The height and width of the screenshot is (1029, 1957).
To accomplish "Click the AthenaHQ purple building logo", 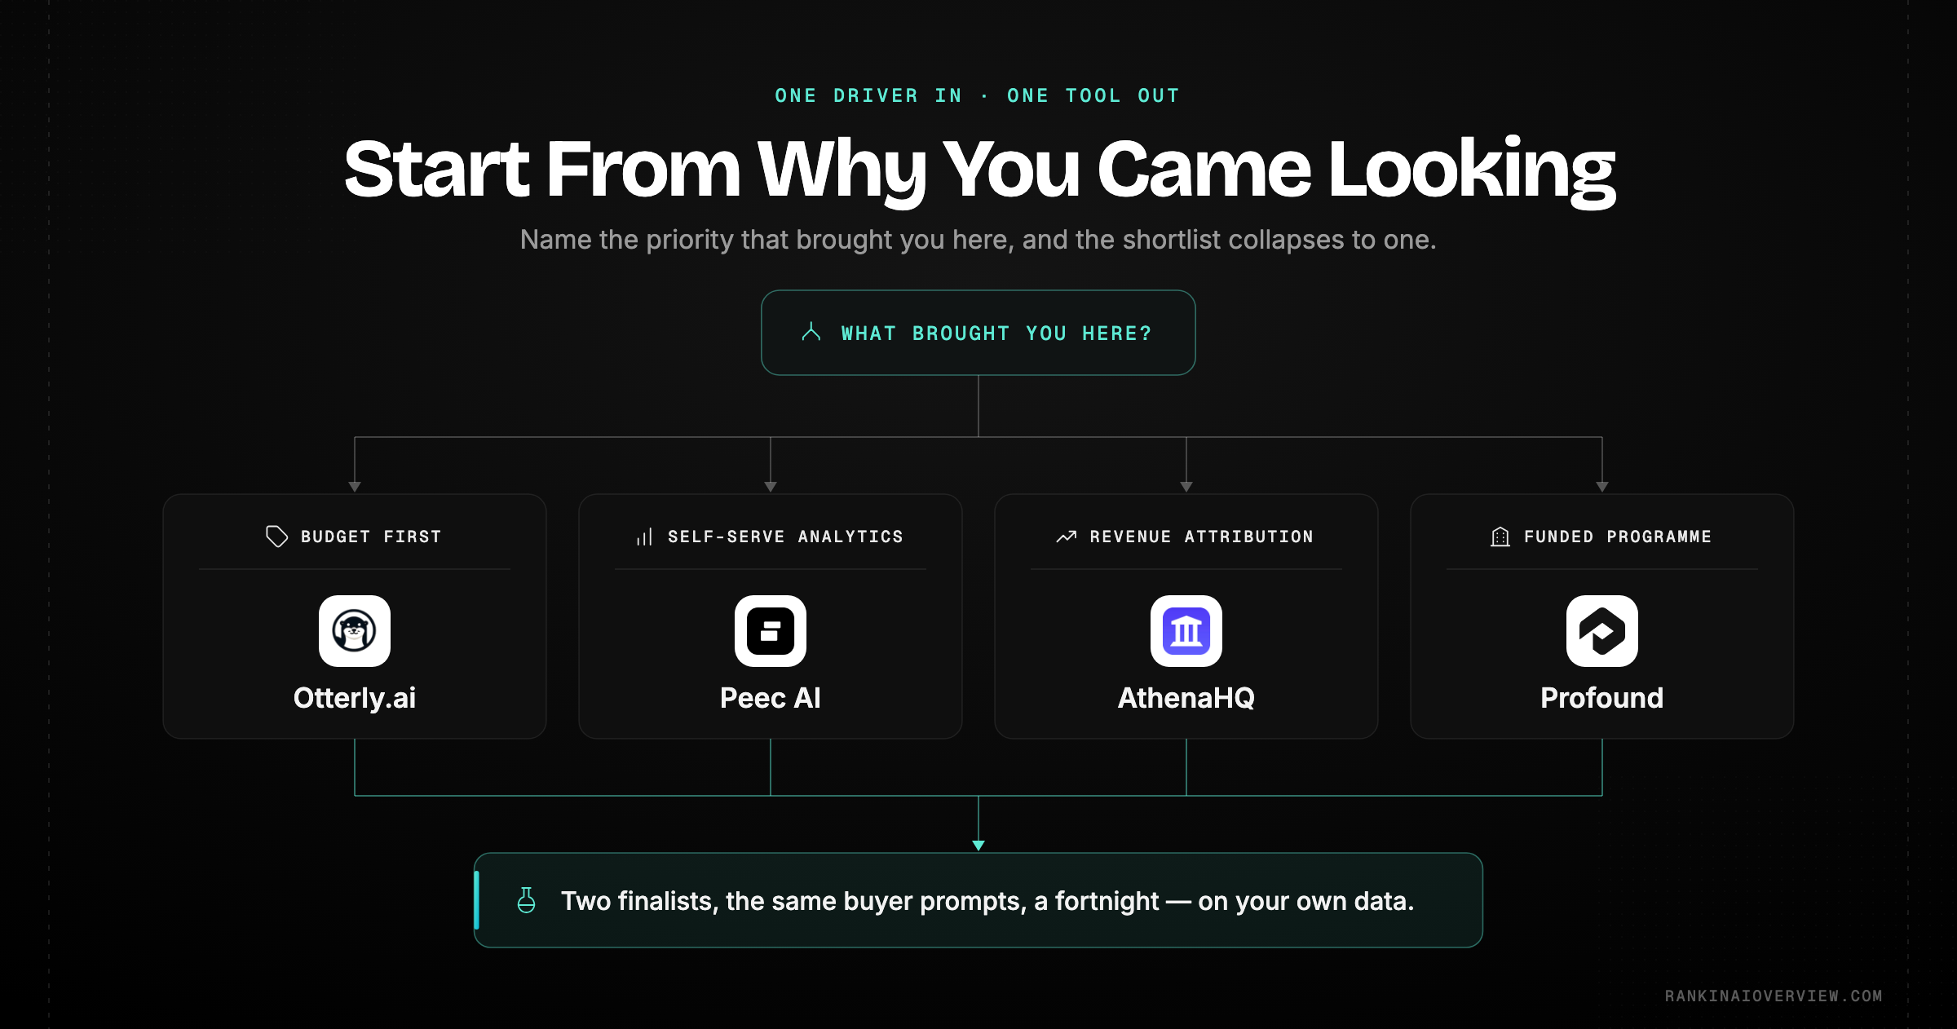I will (x=1186, y=631).
